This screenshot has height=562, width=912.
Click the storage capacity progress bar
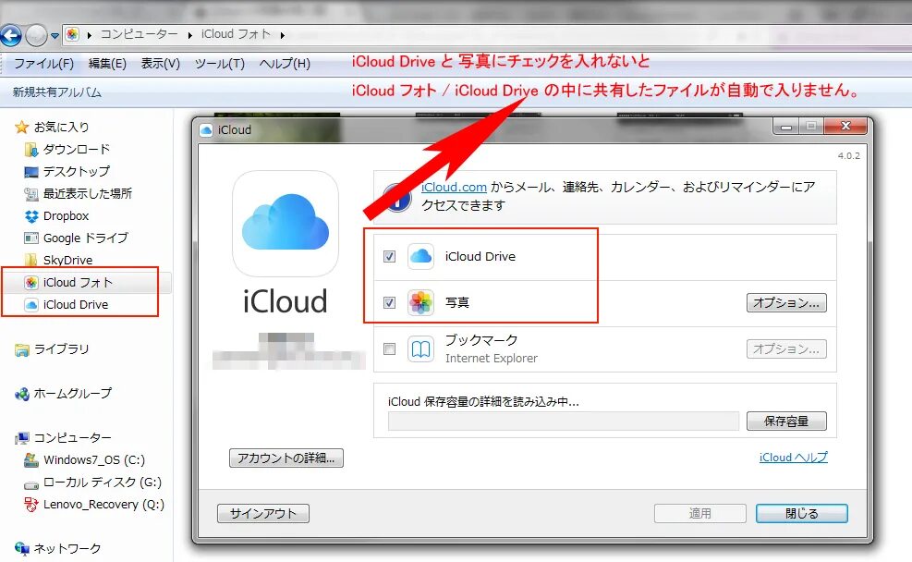564,421
